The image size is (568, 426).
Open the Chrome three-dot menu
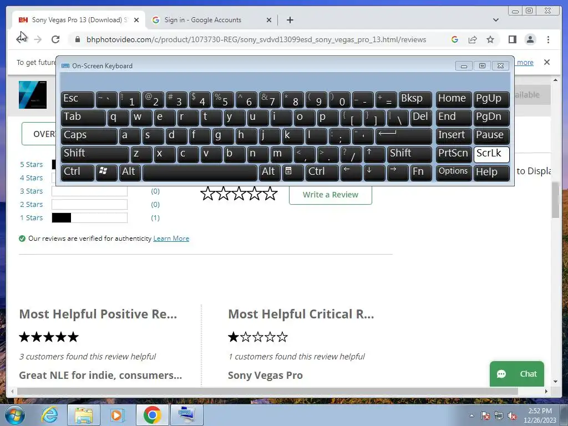coord(548,39)
